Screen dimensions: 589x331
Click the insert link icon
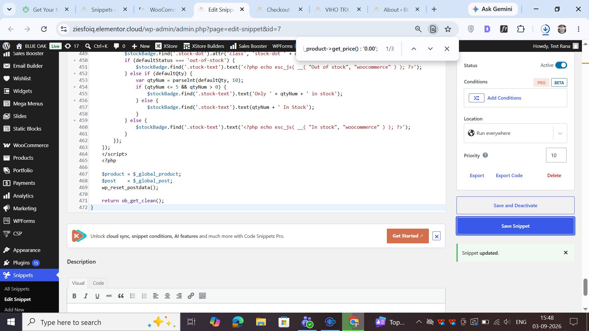coord(191,296)
